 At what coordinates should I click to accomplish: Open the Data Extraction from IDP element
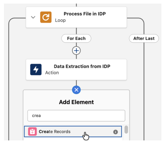pos(76,69)
